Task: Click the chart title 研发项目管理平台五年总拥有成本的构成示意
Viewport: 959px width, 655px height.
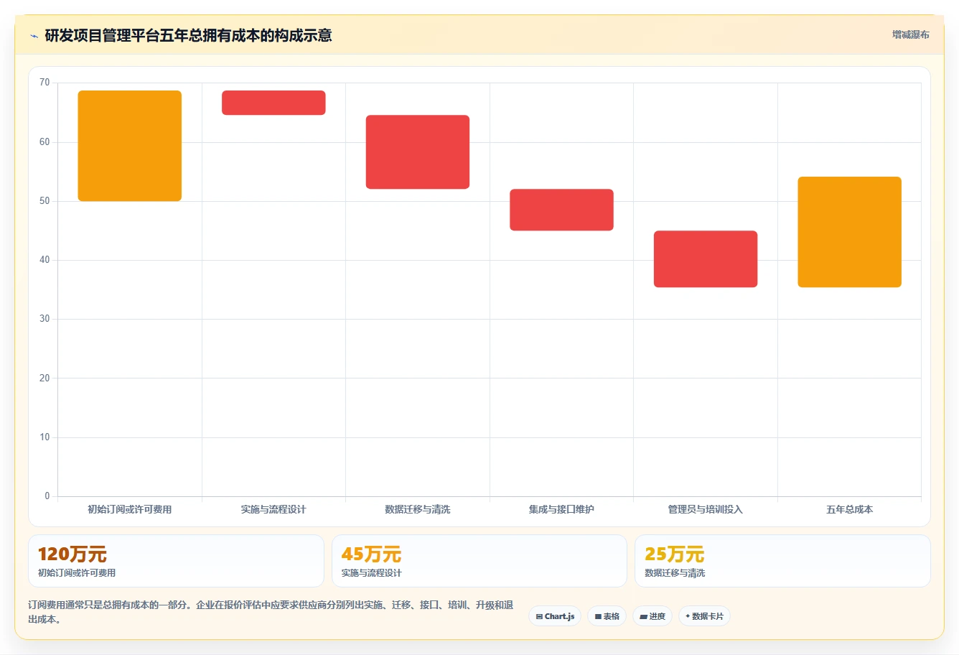Action: 188,36
